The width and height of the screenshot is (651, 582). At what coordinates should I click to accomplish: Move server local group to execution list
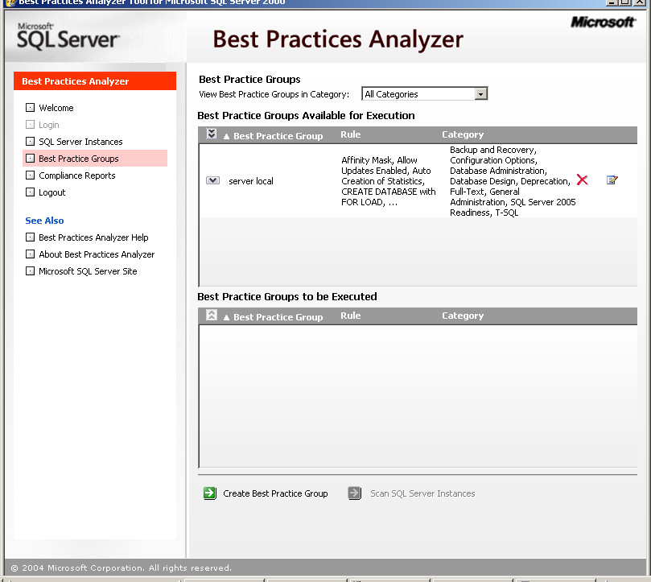pos(212,180)
